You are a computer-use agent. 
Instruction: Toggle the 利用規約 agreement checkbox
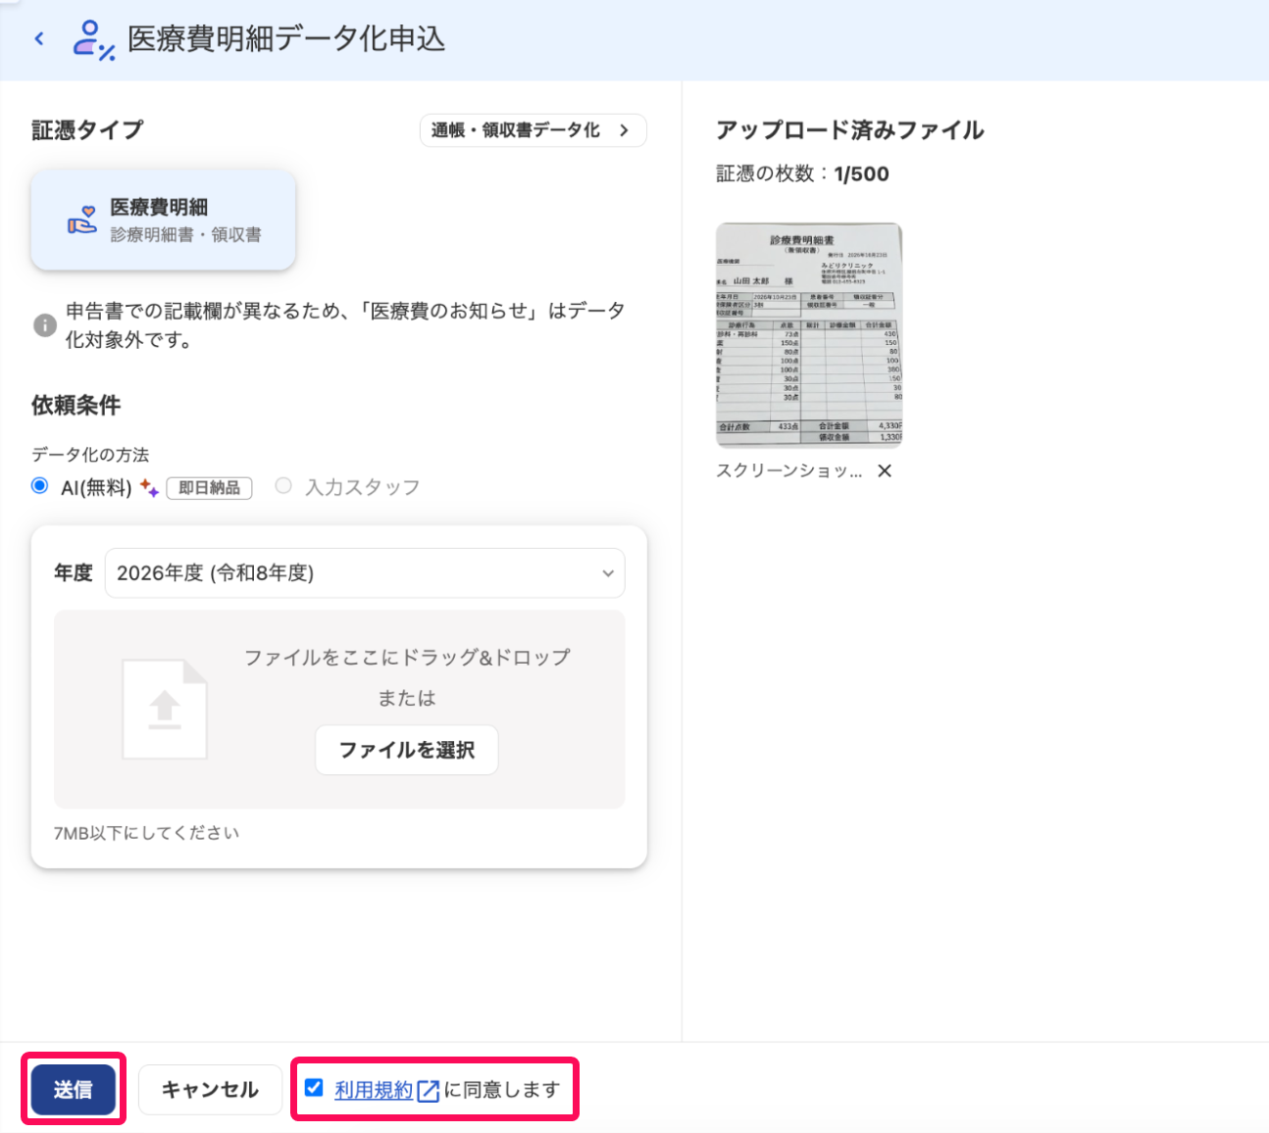coord(314,1088)
